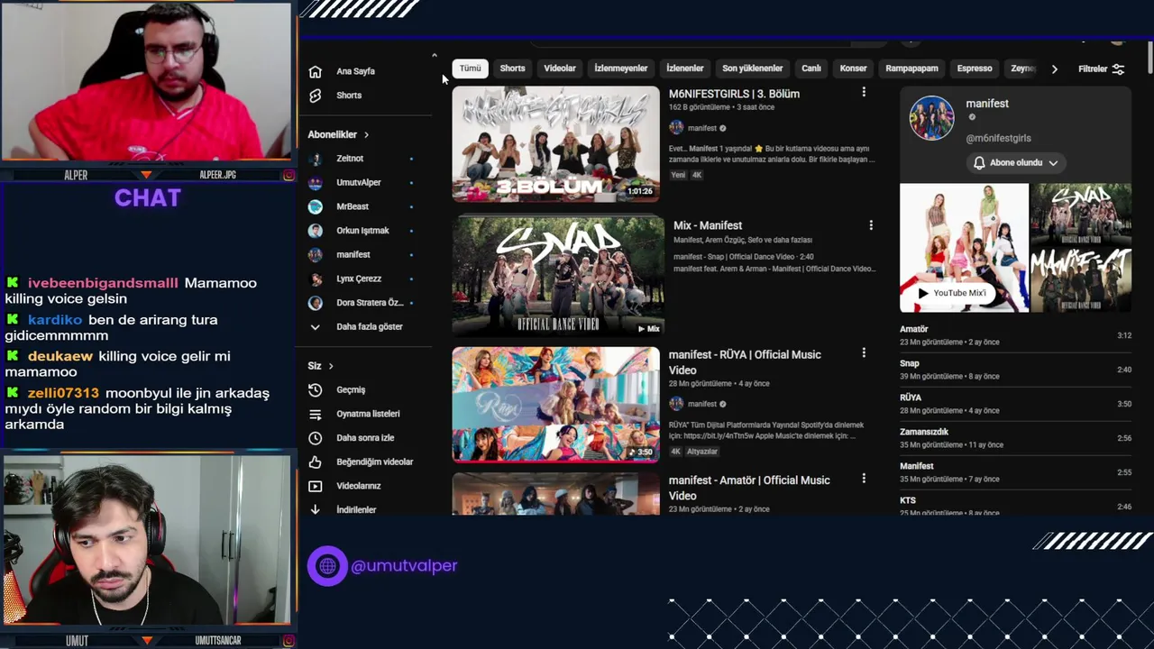Viewport: 1154px width, 649px height.
Task: Collapse sidebar using top up-arrow
Action: [x=434, y=56]
